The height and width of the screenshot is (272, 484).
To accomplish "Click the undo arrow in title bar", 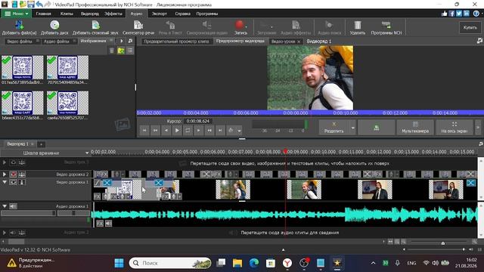I will pyautogui.click(x=39, y=5).
